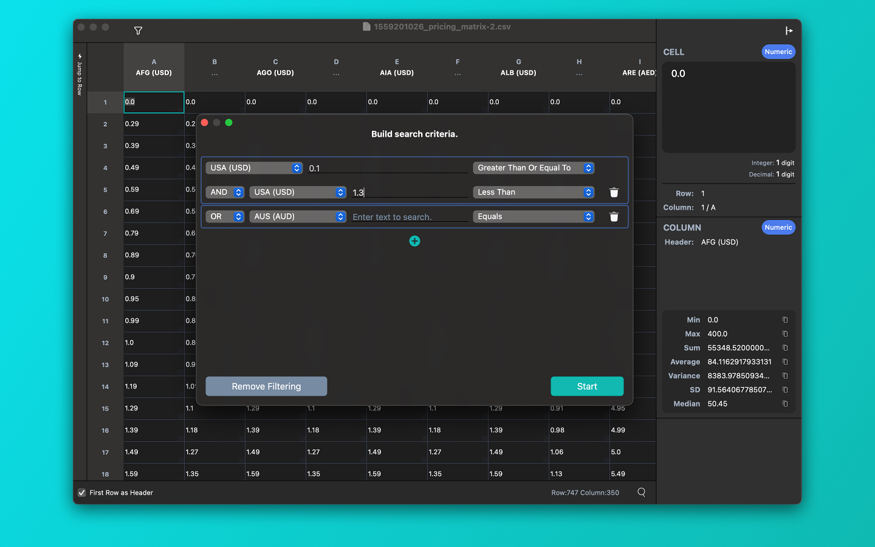
Task: Delete the AND USA (USD) criteria row
Action: [614, 192]
